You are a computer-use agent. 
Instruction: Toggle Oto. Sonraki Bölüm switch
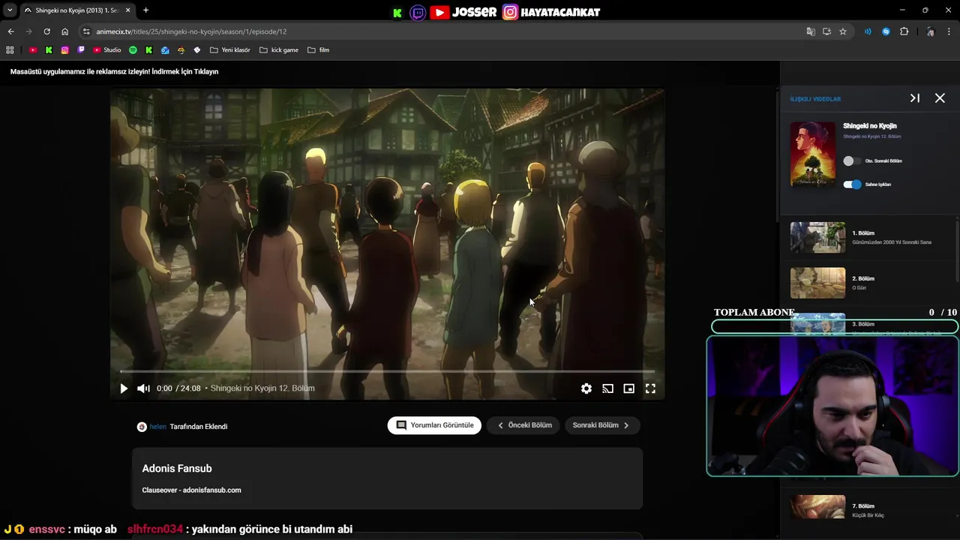coord(852,161)
